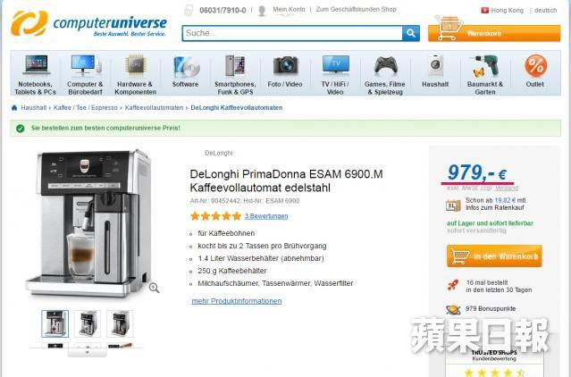The height and width of the screenshot is (377, 571).
Task: Click the magnifier search button
Action: [x=411, y=33]
